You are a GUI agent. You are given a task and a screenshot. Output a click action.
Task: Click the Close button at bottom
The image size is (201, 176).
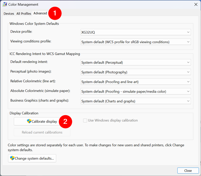pyautogui.click(x=188, y=170)
